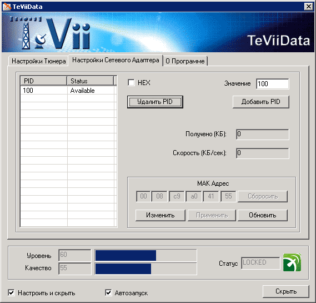The image size is (316, 303).
Task: Switch to the Настройки Тюнера tab
Action: (38, 61)
